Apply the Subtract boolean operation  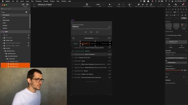click(x=143, y=5)
